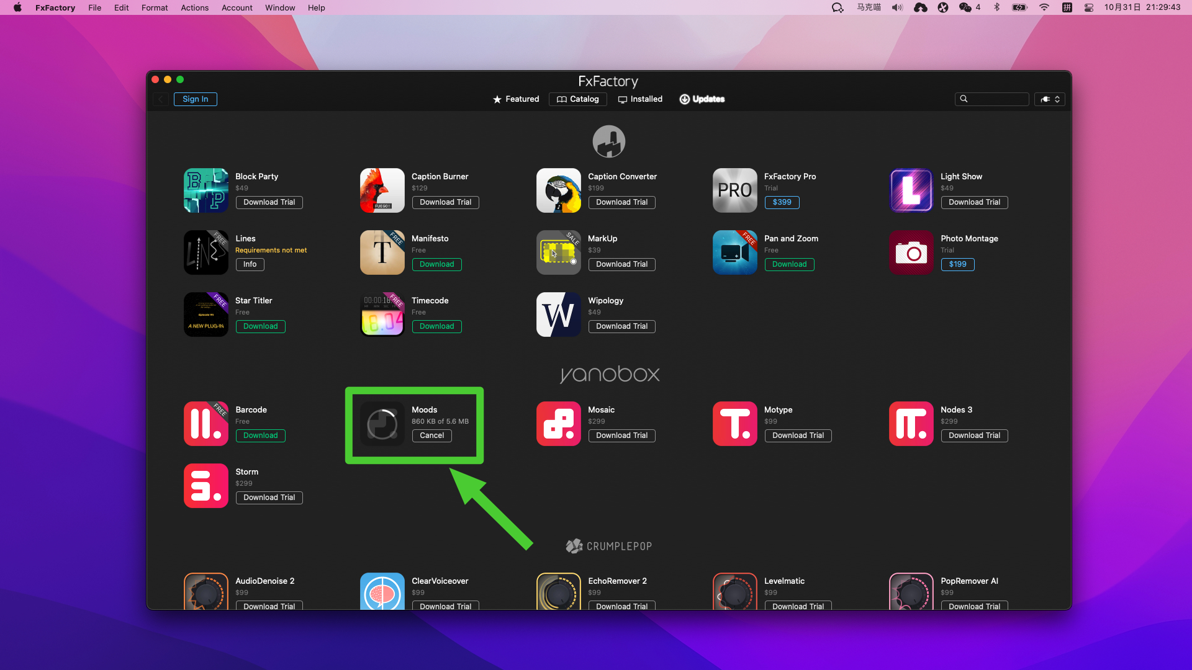This screenshot has height=670, width=1192.
Task: Open the Wipology W icon
Action: pos(558,315)
